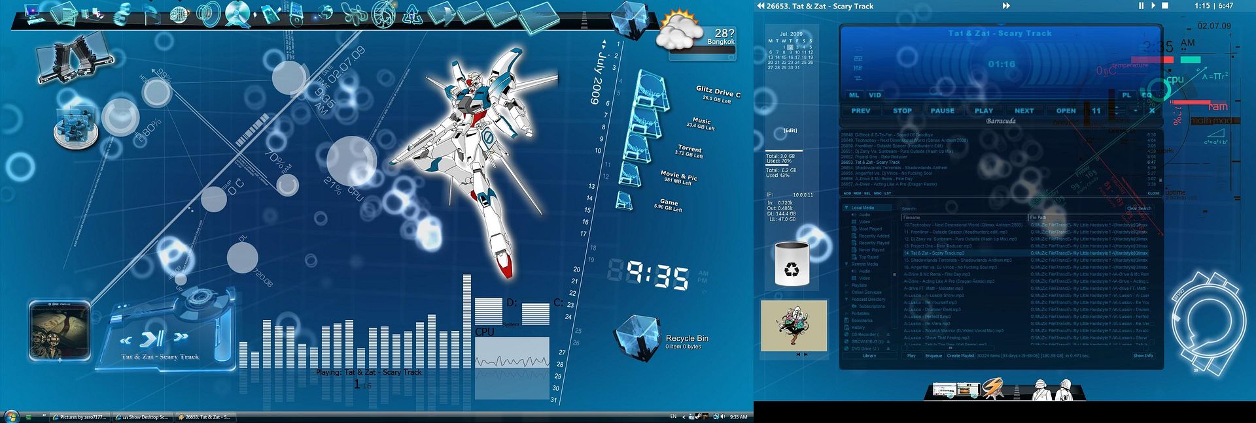Collapse the Remote Media tree node
This screenshot has width=1256, height=423.
coord(846,264)
